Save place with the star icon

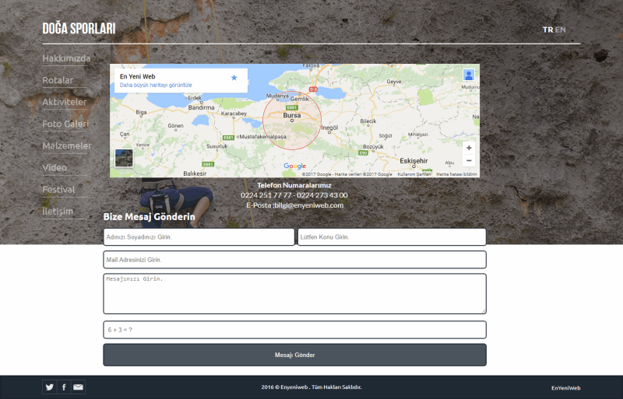click(234, 78)
